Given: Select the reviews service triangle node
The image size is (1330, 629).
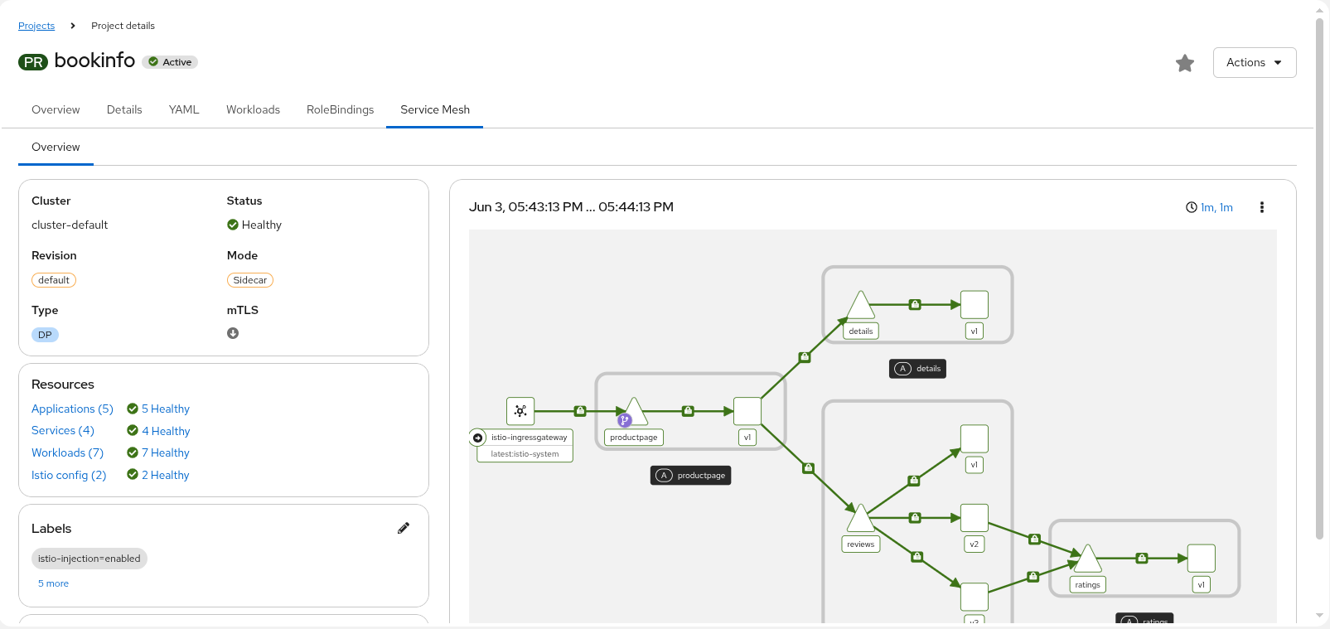Looking at the screenshot, I should tap(861, 519).
